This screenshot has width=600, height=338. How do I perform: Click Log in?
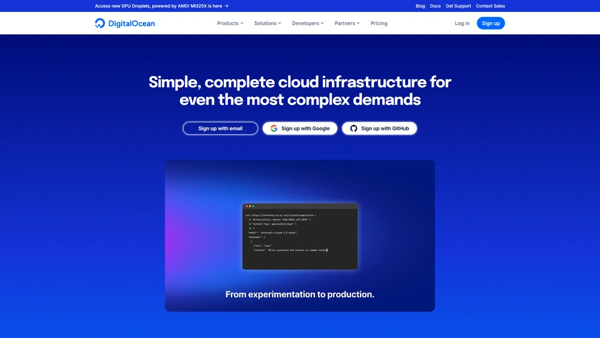tap(462, 23)
